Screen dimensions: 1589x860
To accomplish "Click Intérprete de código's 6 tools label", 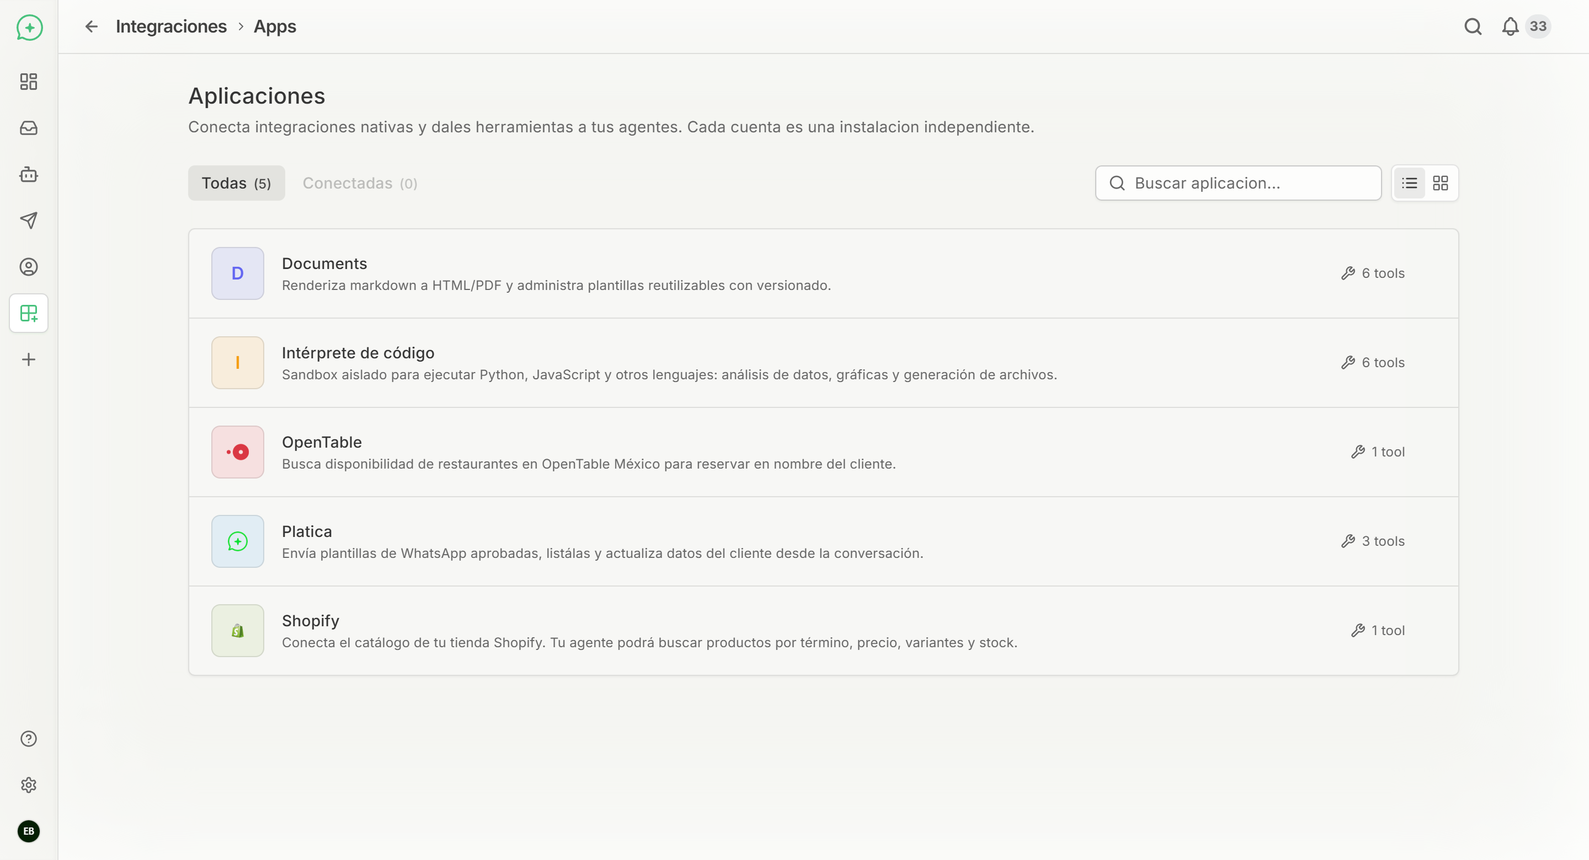I will 1383,363.
